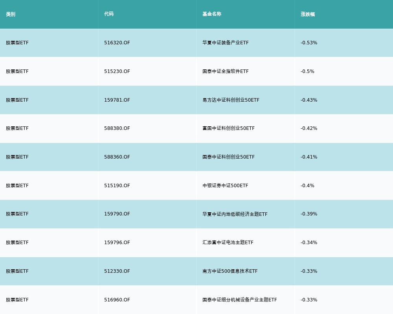Click fund name 国泰中证全指软件ETF
Viewport: 393px width, 314px height.
(x=226, y=71)
